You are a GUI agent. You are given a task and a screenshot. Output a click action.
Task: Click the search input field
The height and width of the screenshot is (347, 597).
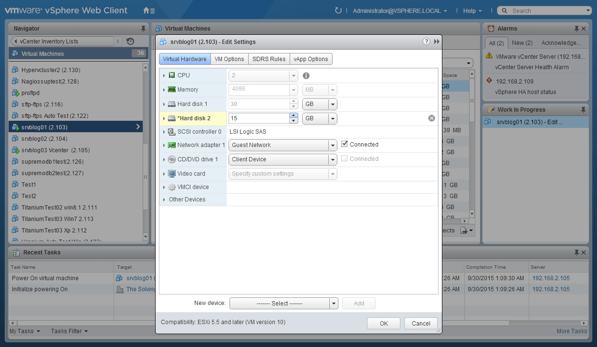(x=549, y=11)
